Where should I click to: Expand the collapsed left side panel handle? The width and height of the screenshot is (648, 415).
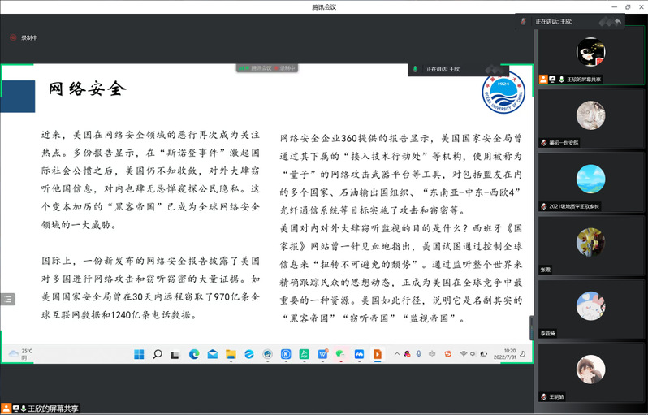(x=6, y=299)
